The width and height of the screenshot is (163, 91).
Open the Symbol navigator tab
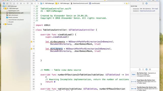pyautogui.click(x=7, y=3)
